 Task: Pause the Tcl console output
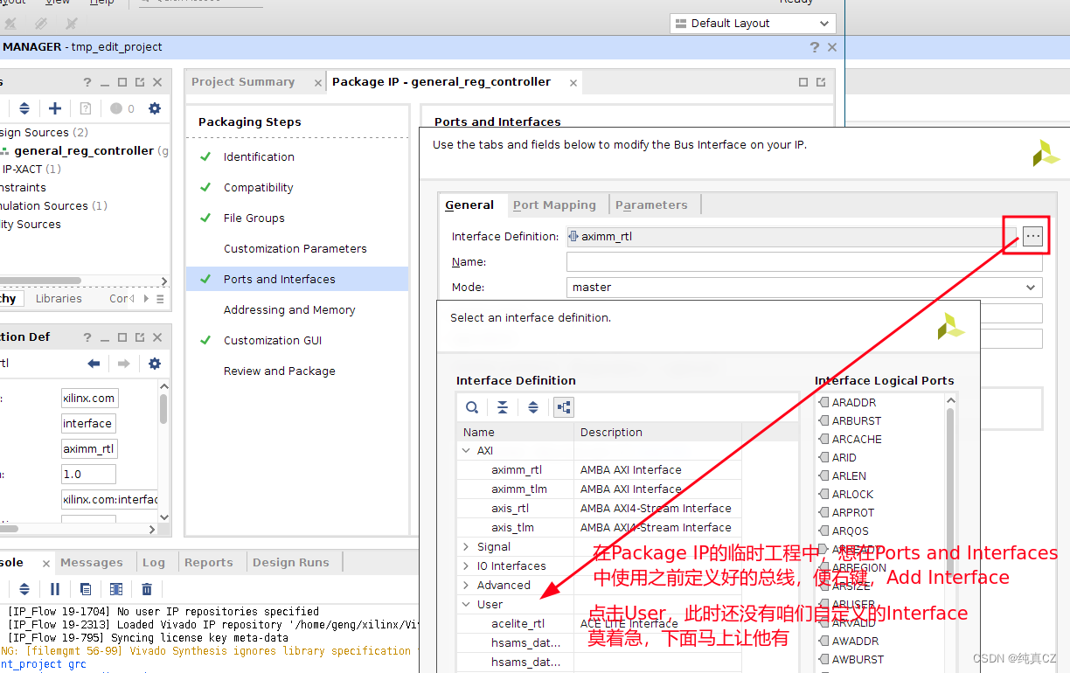click(55, 589)
